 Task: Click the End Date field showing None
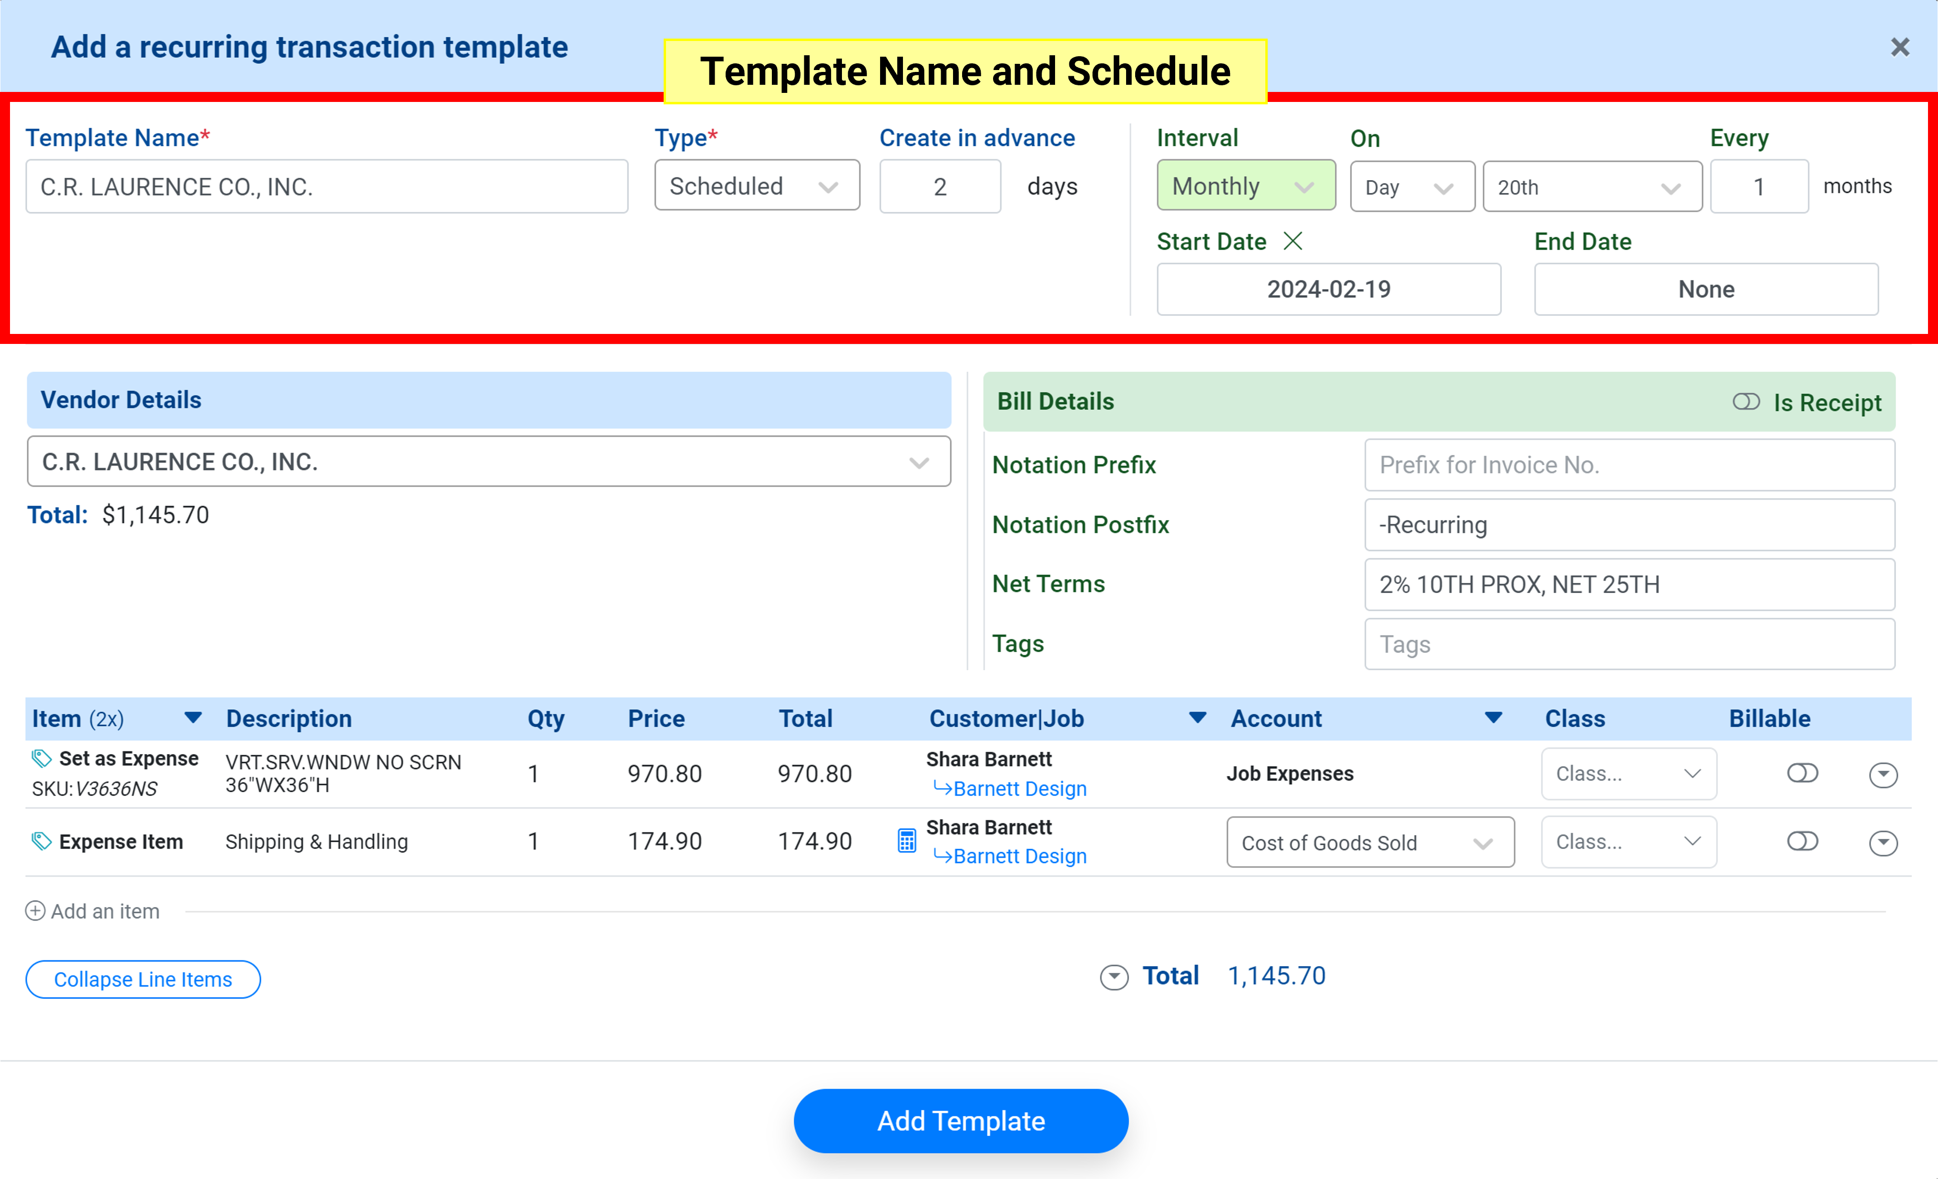coord(1706,289)
